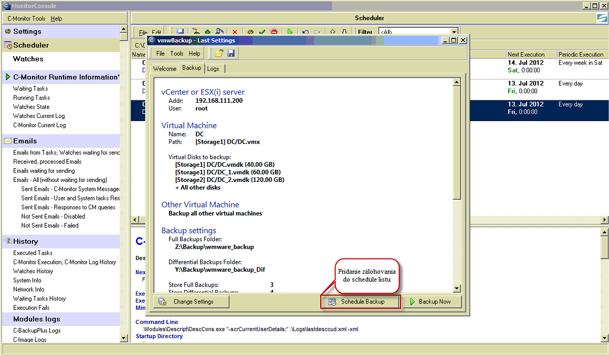
Task: Click scroll-down arrow in vmwBackup settings pane
Action: coord(457,288)
